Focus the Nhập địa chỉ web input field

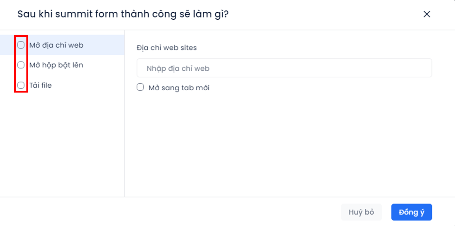coord(284,68)
